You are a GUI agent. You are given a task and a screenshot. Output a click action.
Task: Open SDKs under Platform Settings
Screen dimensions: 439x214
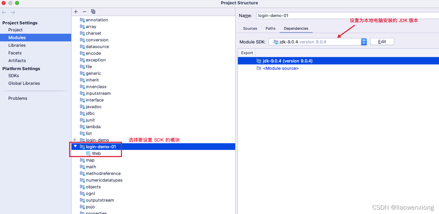point(14,76)
